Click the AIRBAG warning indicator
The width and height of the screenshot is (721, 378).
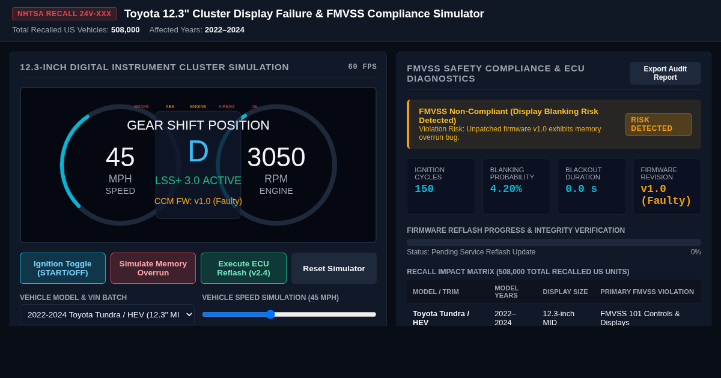coord(227,106)
